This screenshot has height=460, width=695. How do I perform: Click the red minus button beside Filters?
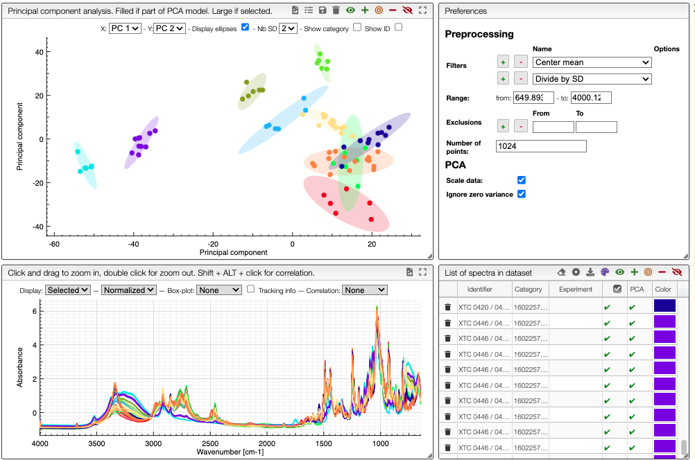(520, 62)
